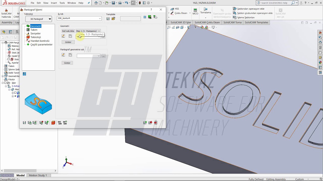
Task: Collapse the 3-Achse tree node
Action: click(6, 86)
